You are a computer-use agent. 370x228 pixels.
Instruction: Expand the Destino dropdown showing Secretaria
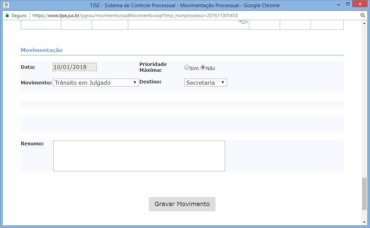[x=206, y=83]
